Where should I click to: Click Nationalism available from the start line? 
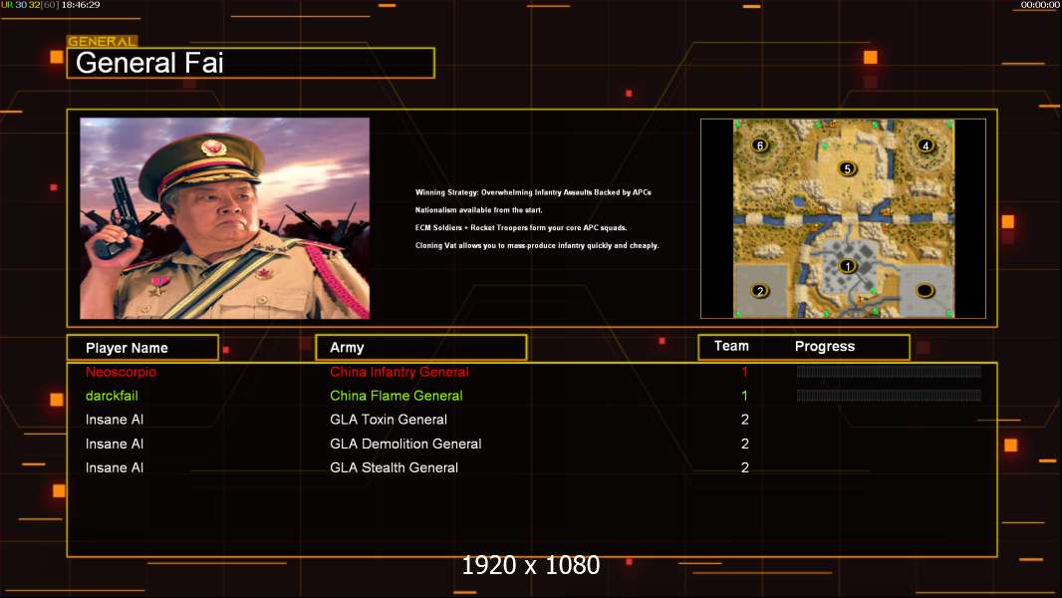tap(478, 210)
